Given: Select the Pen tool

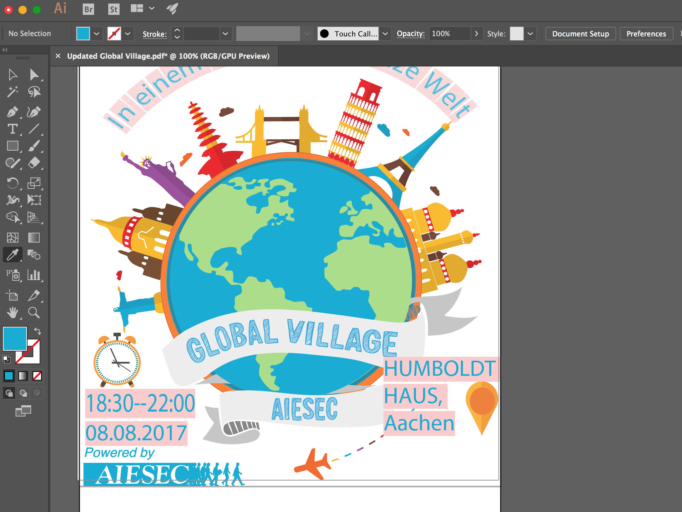Looking at the screenshot, I should click(x=13, y=112).
